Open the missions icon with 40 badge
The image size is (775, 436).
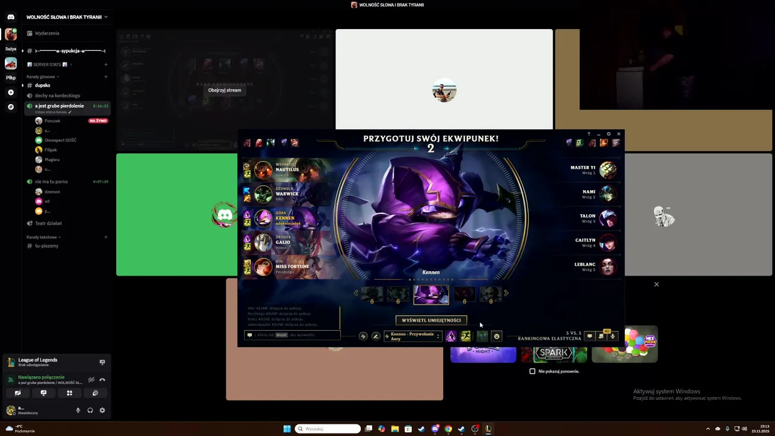click(601, 335)
